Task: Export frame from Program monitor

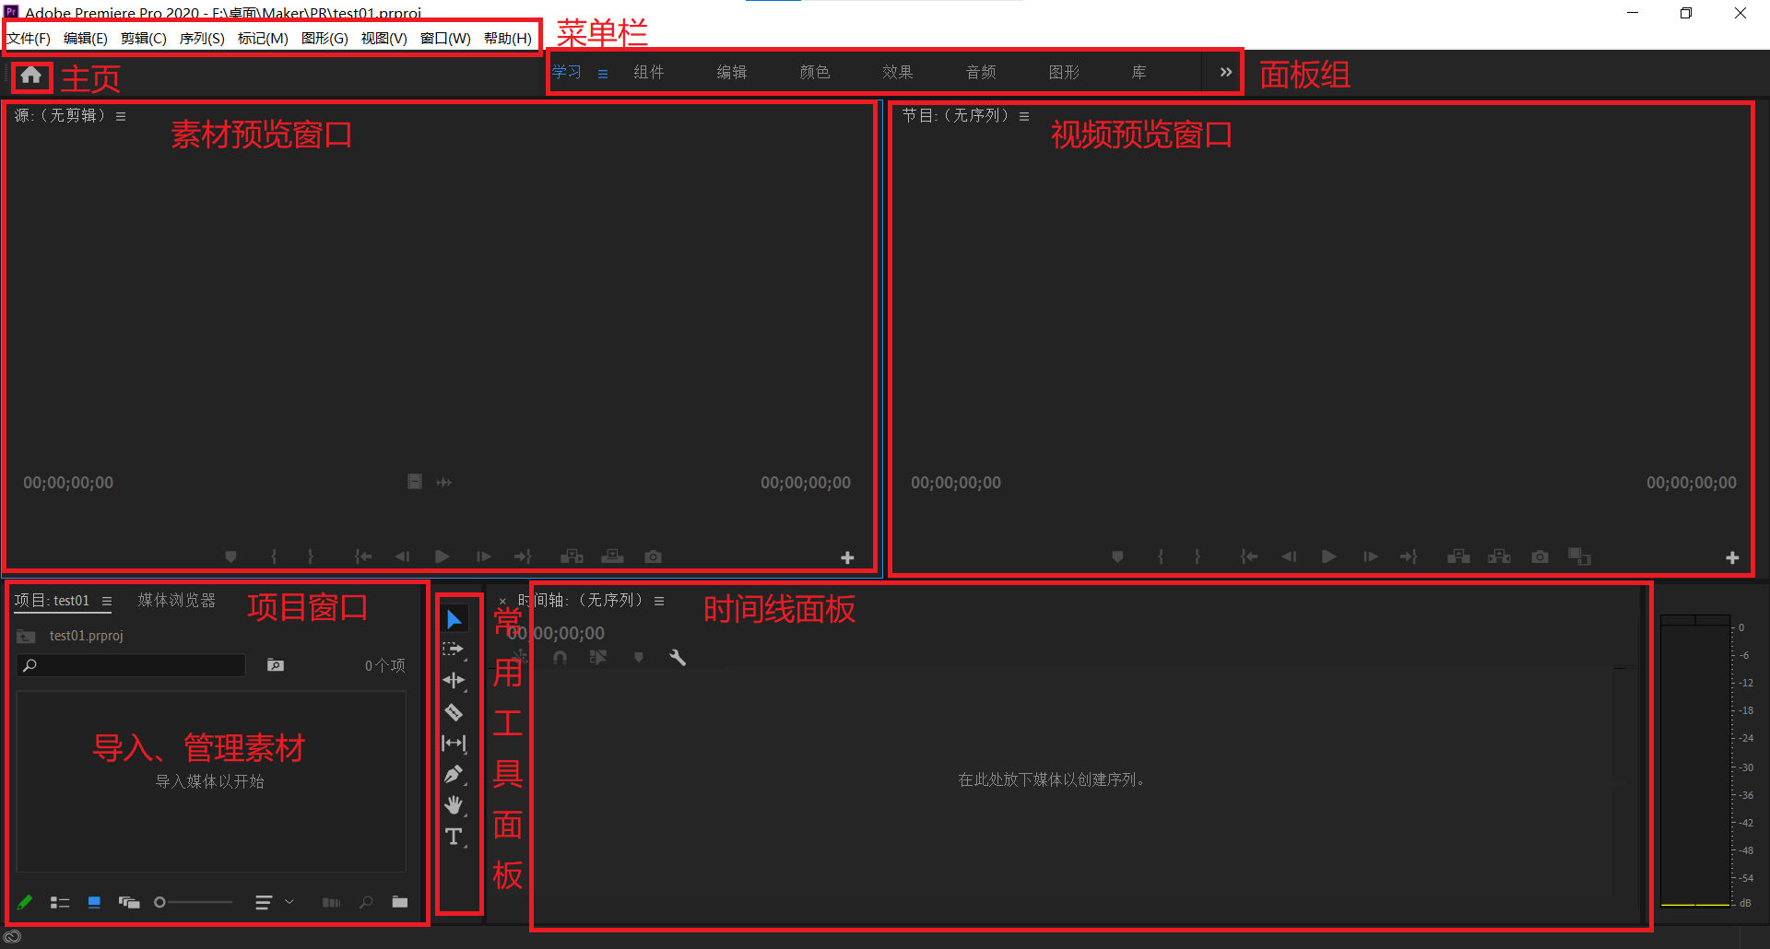Action: [1540, 557]
